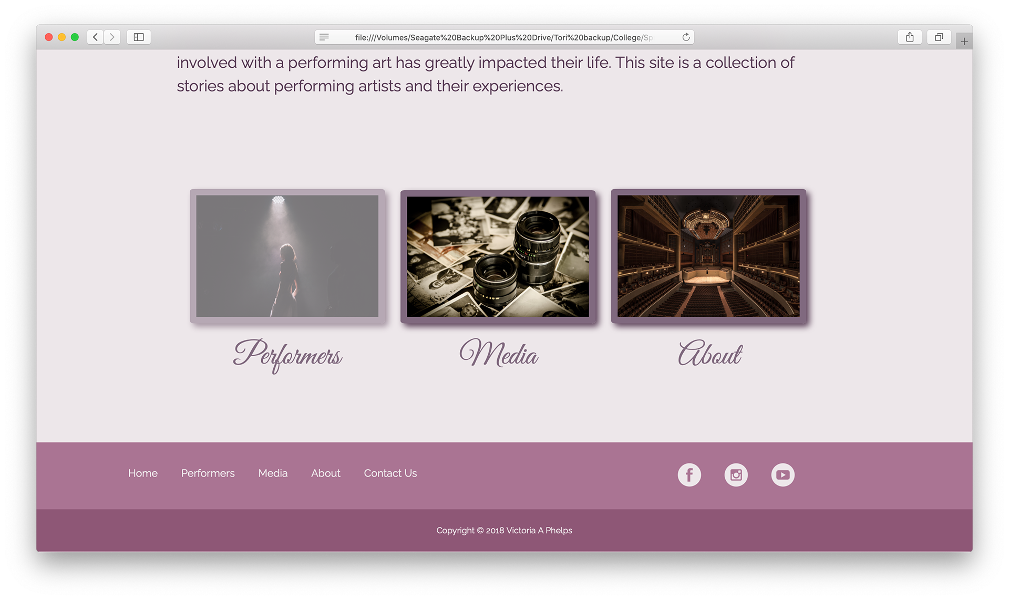Screen dimensions: 1009x600
Task: Toggle the Safari sidebar button
Action: pos(139,37)
